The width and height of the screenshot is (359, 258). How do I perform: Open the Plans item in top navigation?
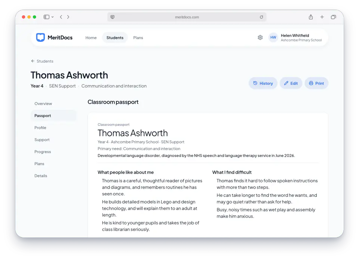pyautogui.click(x=138, y=38)
